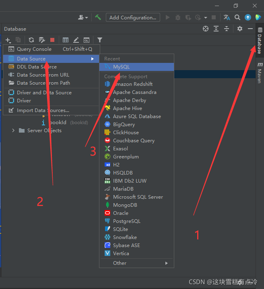This screenshot has height=289, width=264.
Task: Choose Azure SQL Database data source
Action: 136,116
